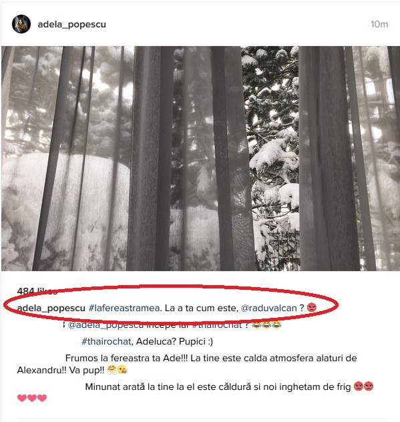
Task: Click adela_popescu username in the caption
Action: click(x=51, y=308)
